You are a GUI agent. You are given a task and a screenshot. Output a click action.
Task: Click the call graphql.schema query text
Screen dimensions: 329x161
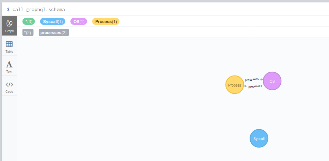(39, 9)
